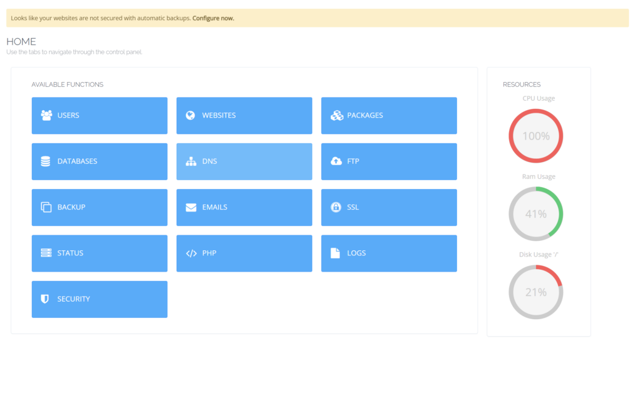The width and height of the screenshot is (642, 403).
Task: Click the SSL padlock icon
Action: (x=336, y=207)
